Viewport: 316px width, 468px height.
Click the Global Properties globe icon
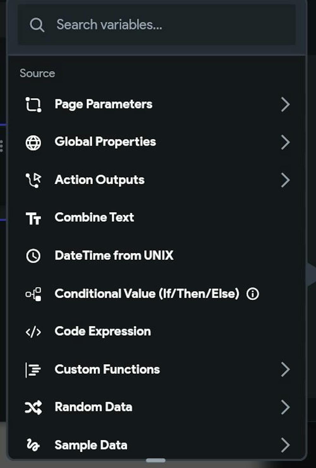[x=33, y=142]
